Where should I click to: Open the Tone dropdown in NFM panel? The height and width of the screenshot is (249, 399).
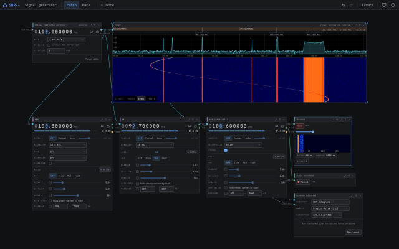pos(67,151)
